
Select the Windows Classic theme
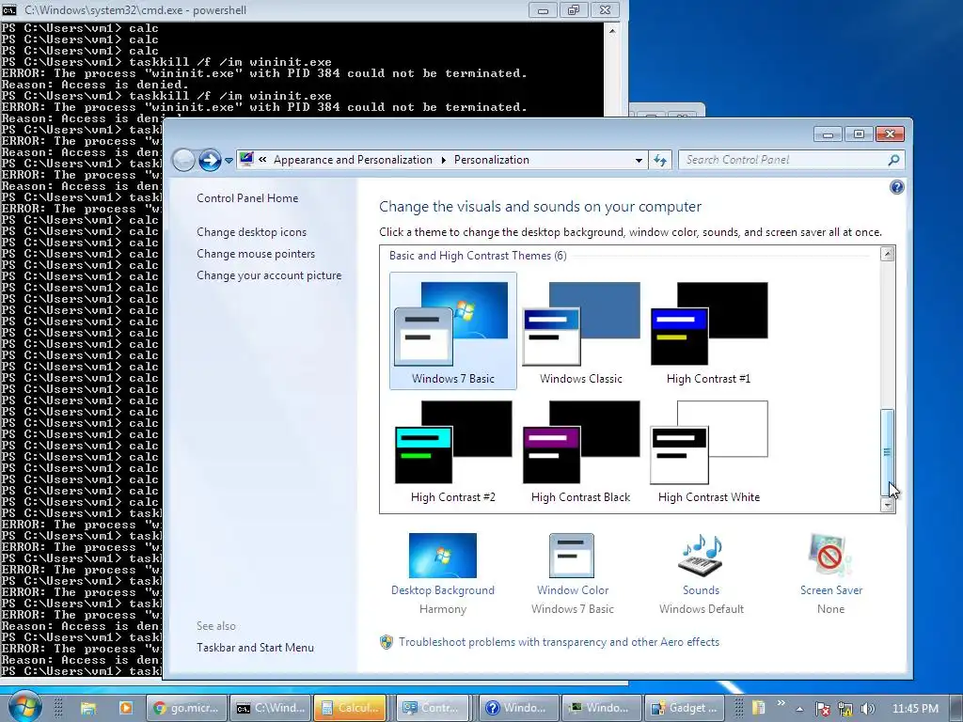coord(581,332)
